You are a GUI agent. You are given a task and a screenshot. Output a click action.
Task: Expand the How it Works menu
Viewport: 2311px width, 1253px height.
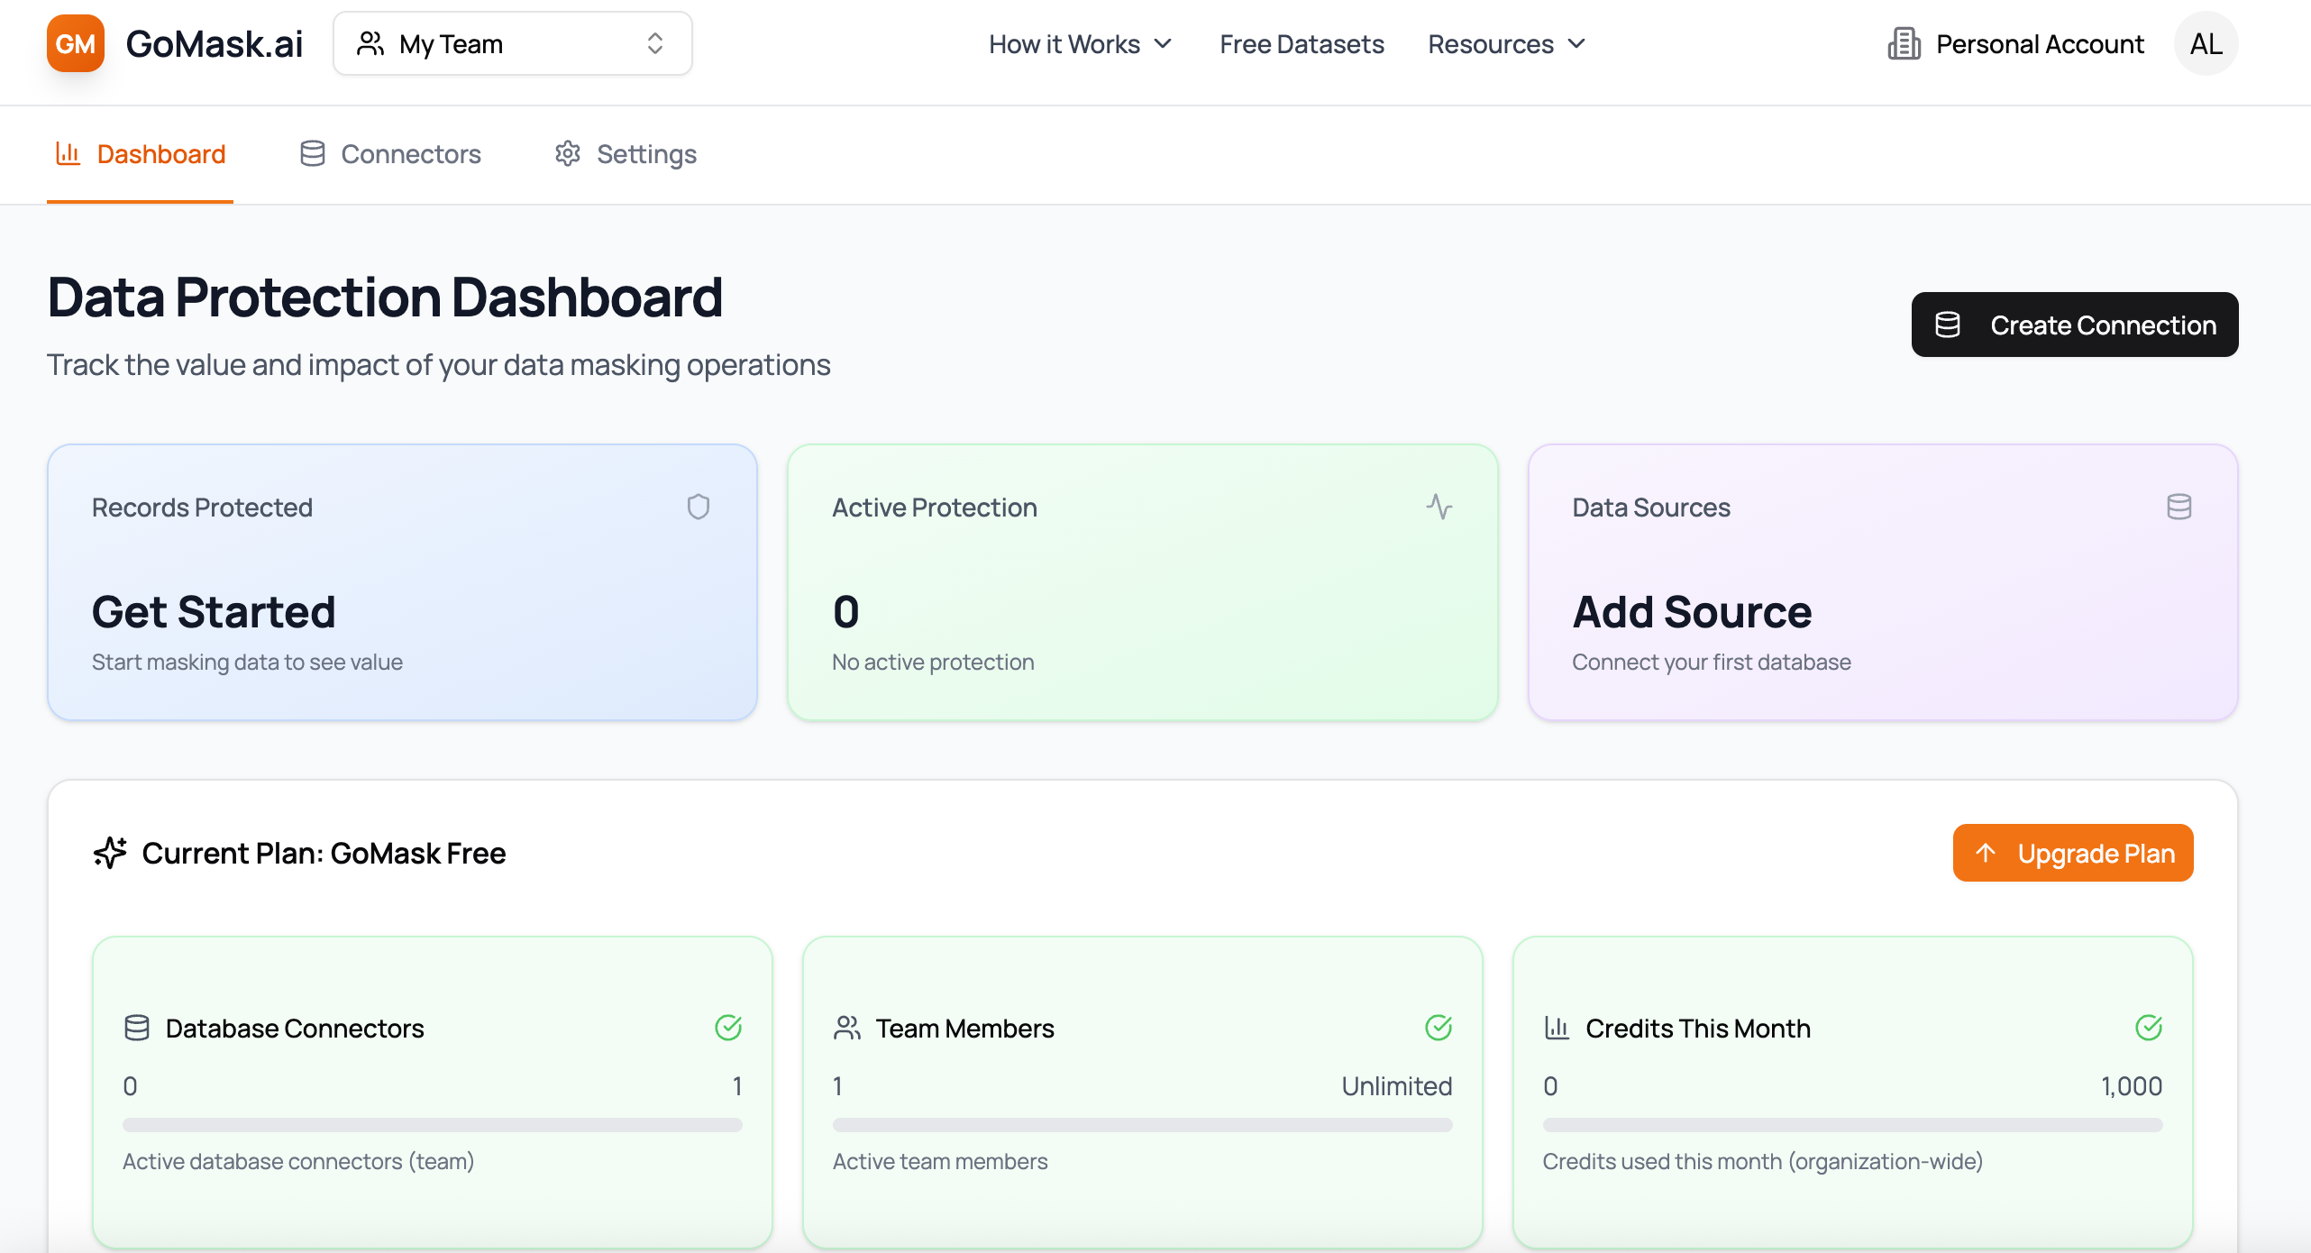[1080, 43]
